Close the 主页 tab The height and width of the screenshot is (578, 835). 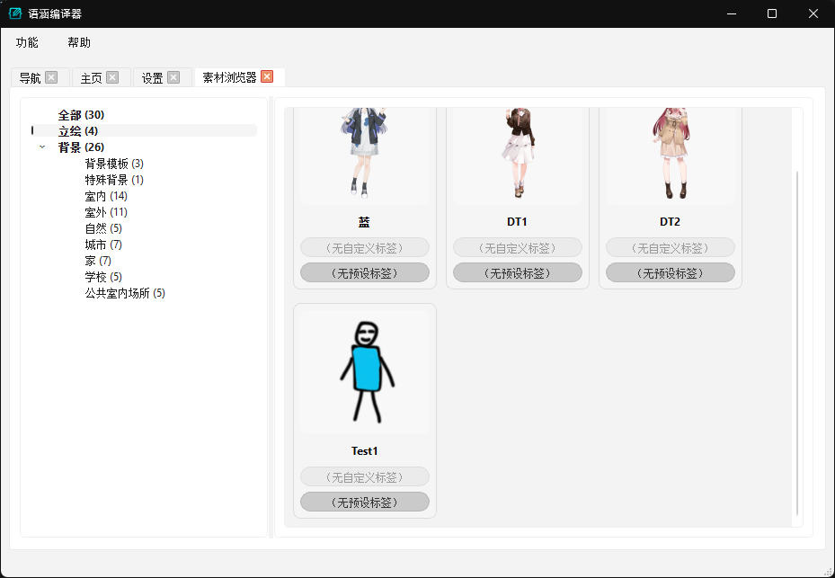point(112,77)
